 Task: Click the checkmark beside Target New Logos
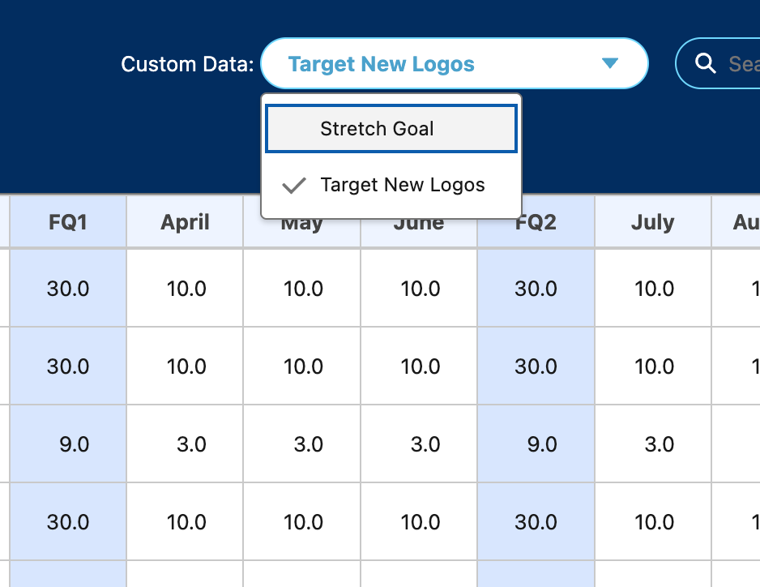pyautogui.click(x=293, y=186)
